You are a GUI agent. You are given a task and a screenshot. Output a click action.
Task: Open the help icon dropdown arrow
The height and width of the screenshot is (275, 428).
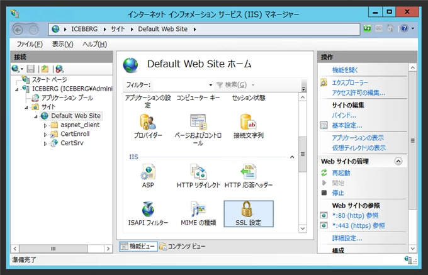tap(413, 28)
